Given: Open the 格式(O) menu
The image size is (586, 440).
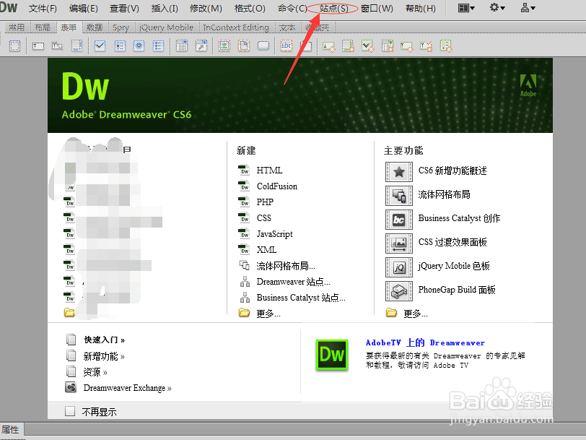Looking at the screenshot, I should point(250,8).
